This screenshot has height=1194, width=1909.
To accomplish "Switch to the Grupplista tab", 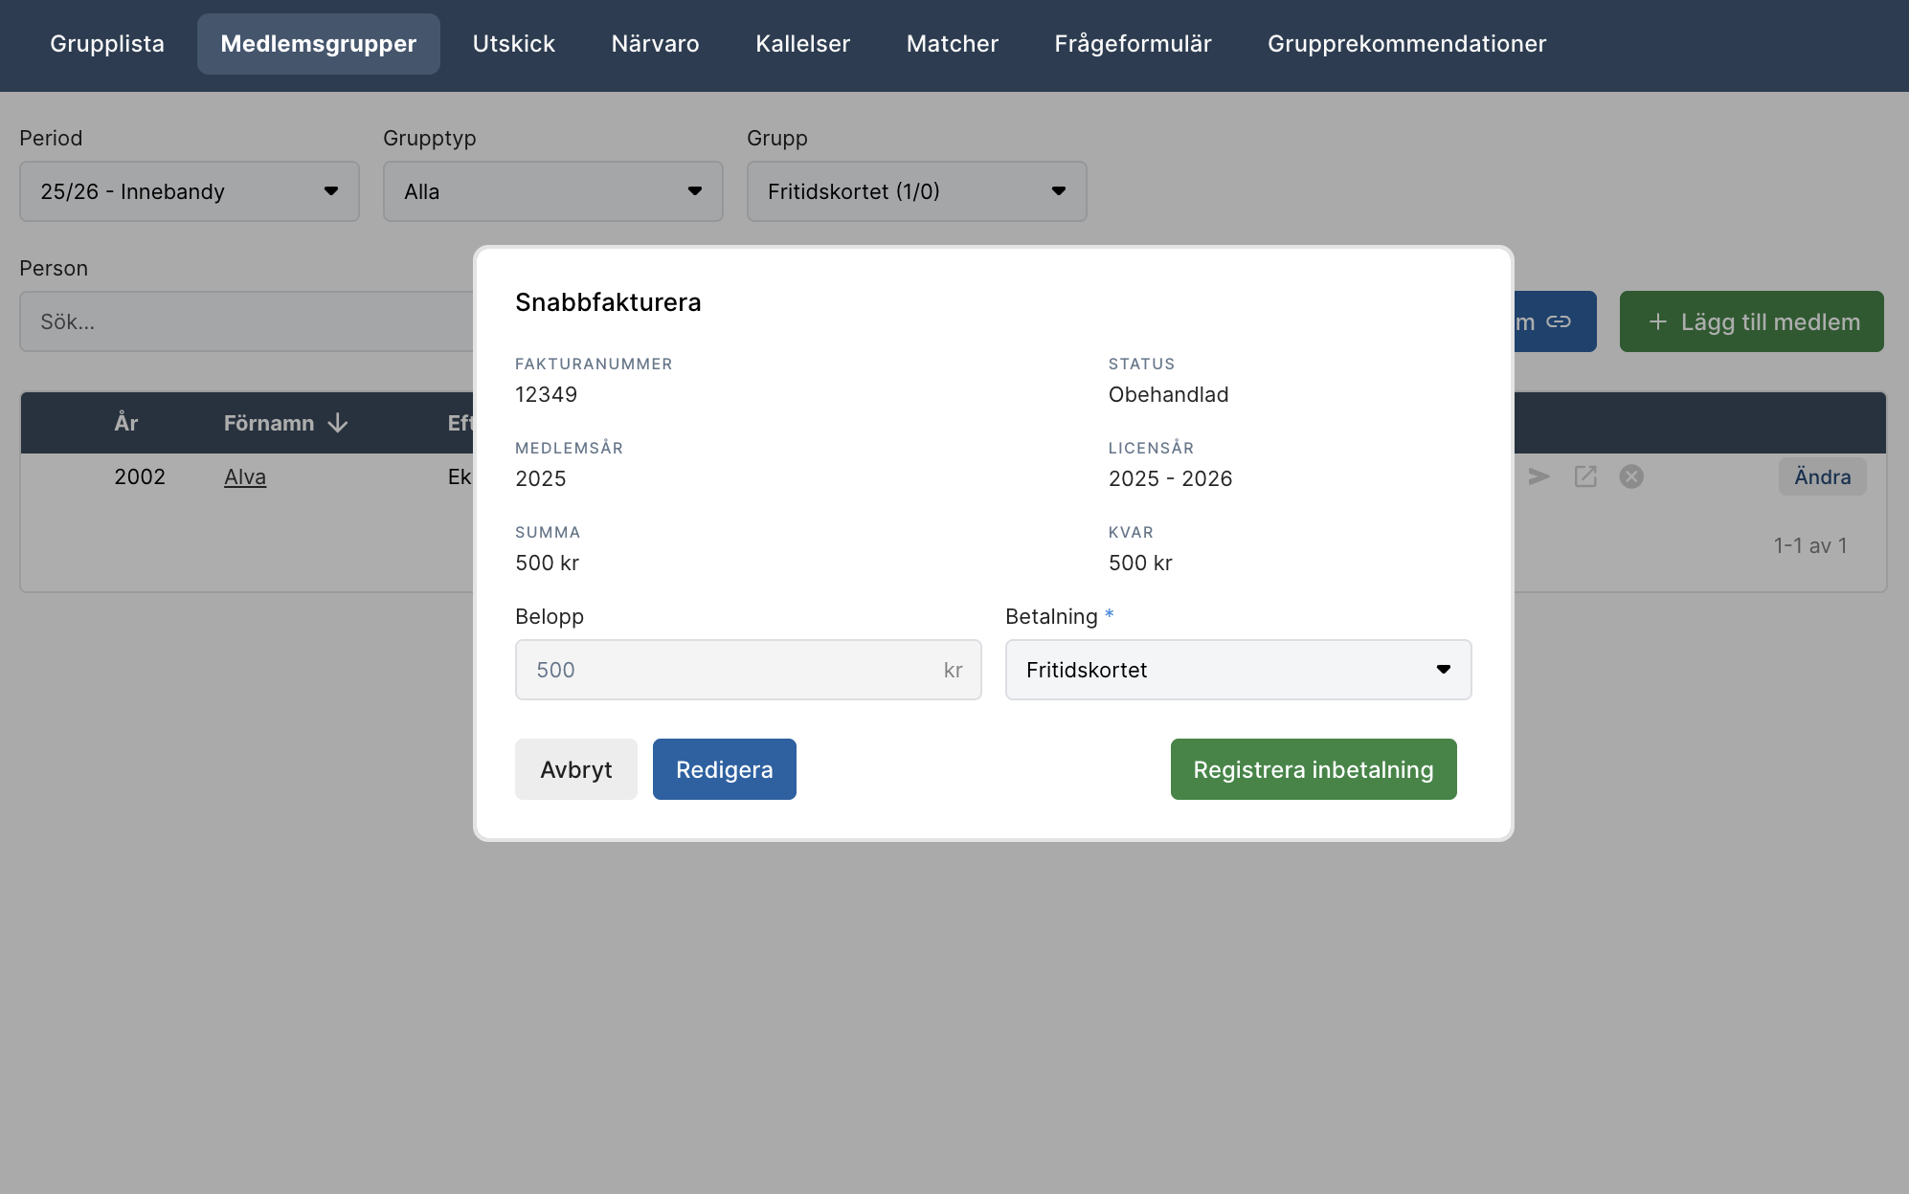I will tap(107, 44).
